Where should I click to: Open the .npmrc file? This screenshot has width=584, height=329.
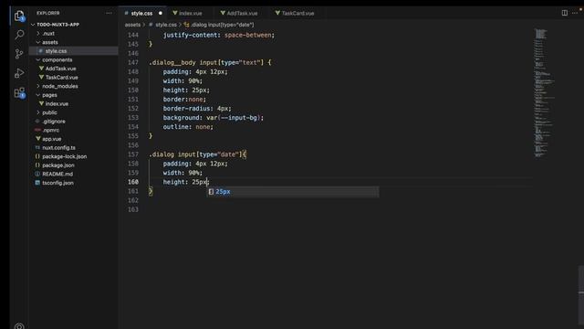tap(51, 130)
